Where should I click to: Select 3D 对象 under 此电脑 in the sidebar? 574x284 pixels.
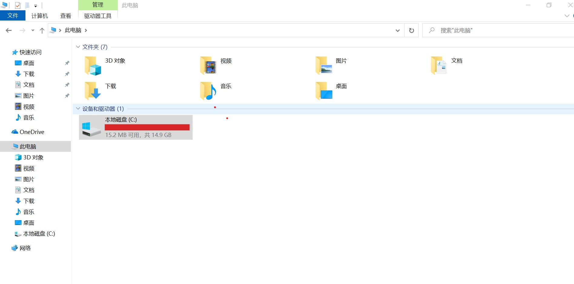pos(29,157)
